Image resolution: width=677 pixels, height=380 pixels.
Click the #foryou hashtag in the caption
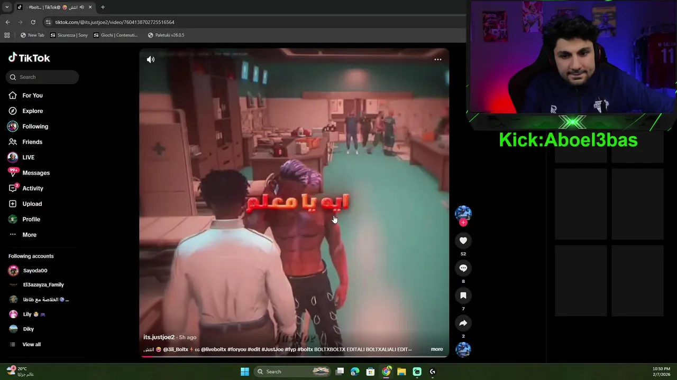coord(236,349)
